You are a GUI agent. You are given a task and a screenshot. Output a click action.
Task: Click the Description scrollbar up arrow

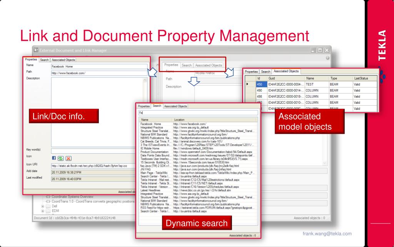coord(145,80)
